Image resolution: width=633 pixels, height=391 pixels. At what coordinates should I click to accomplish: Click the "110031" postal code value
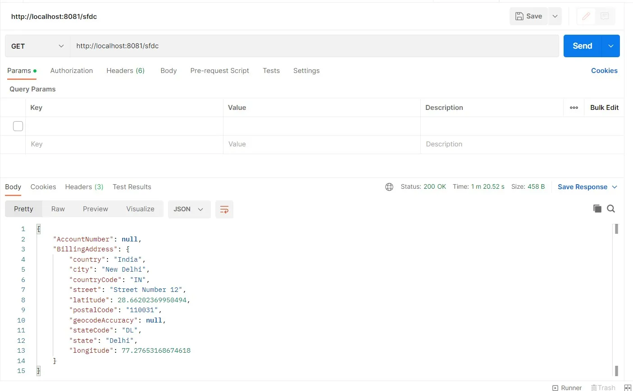coord(142,310)
